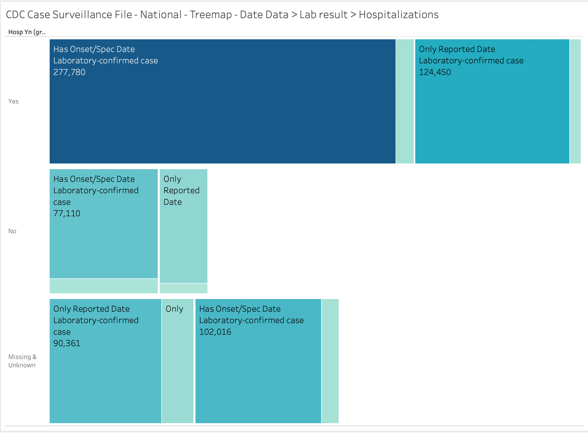588x433 pixels.
Task: Click empty white area in No row
Action: click(x=393, y=231)
